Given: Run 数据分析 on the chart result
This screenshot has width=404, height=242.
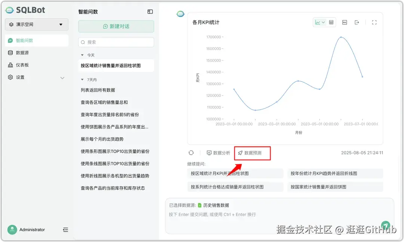Looking at the screenshot, I should (218, 153).
